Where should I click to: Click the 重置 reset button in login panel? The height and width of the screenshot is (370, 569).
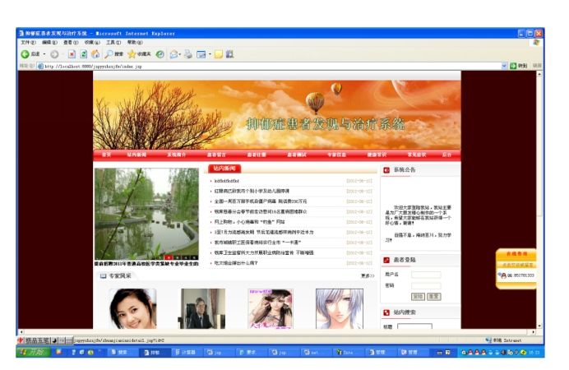[434, 297]
